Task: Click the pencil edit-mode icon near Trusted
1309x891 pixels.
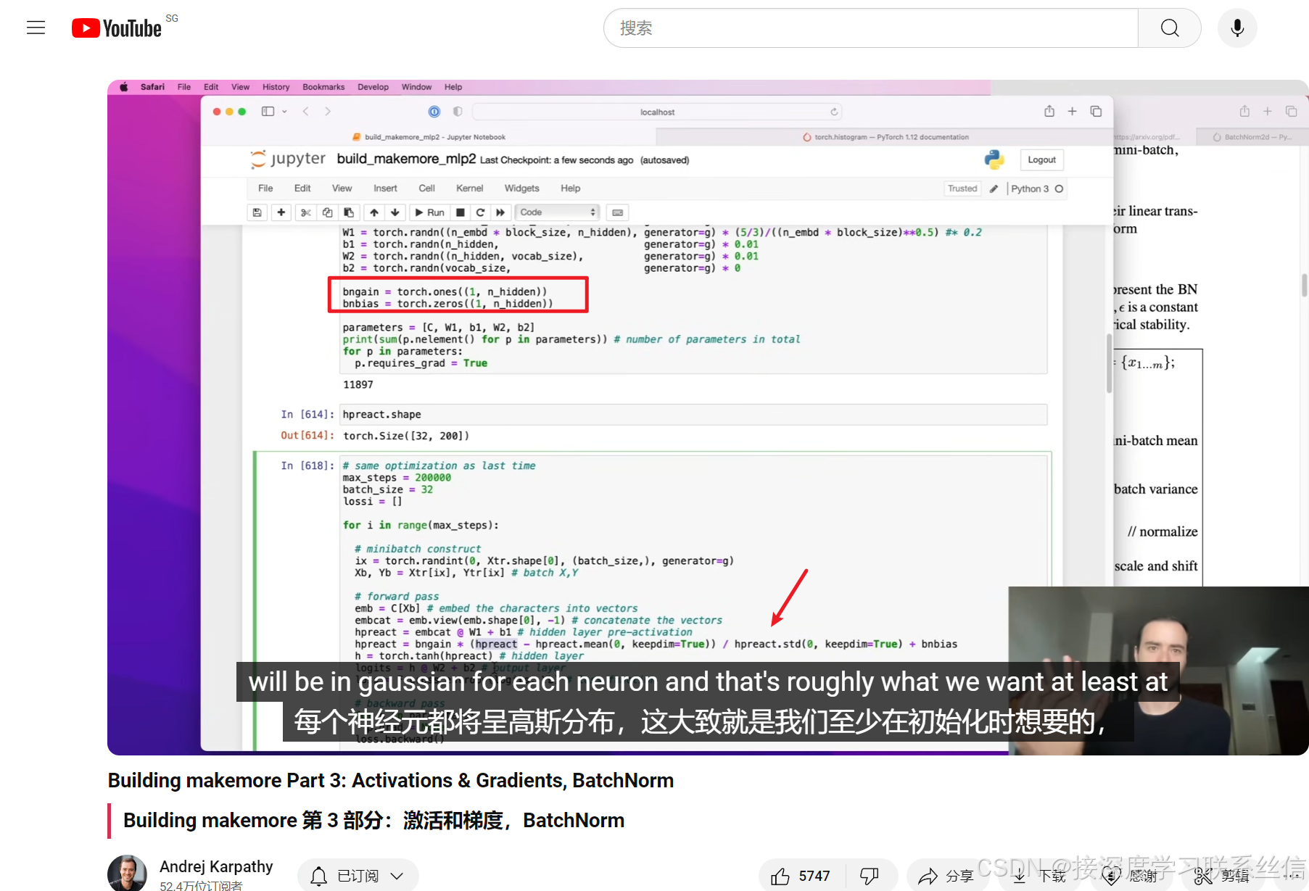Action: coord(994,188)
